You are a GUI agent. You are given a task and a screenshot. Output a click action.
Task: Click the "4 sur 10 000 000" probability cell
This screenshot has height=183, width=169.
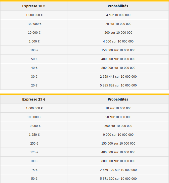pos(118,15)
